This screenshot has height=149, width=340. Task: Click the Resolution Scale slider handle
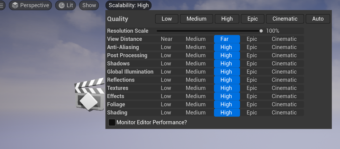point(261,31)
